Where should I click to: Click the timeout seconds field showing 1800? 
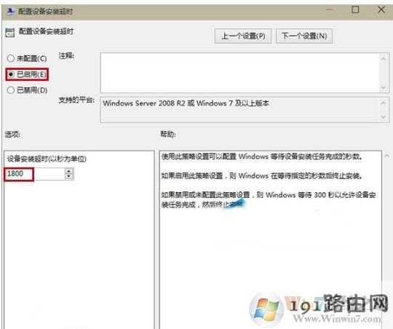coord(35,173)
